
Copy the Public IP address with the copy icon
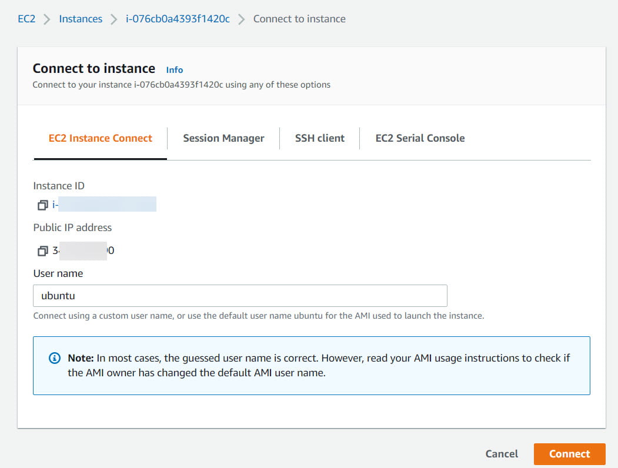42,250
